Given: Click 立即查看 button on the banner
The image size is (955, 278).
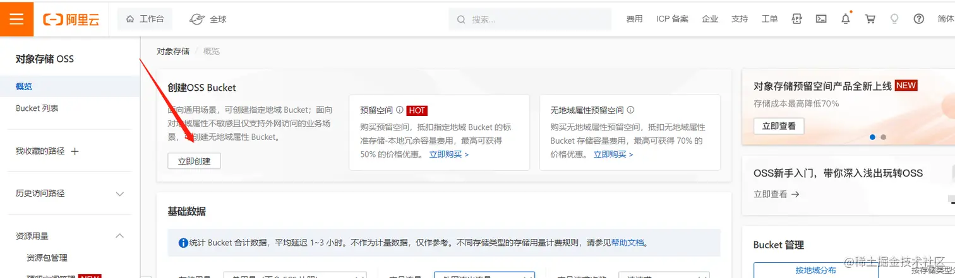Looking at the screenshot, I should pyautogui.click(x=779, y=126).
